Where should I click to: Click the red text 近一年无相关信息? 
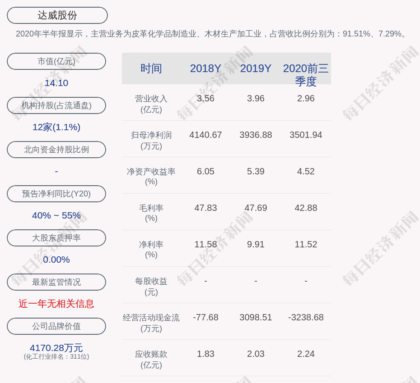56,304
